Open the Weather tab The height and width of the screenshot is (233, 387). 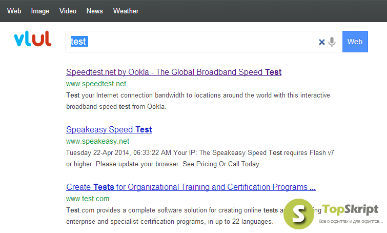point(126,11)
